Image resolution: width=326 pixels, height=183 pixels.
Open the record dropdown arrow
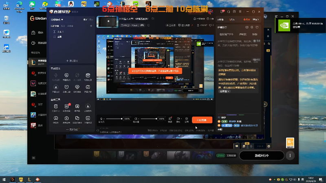coord(181,119)
